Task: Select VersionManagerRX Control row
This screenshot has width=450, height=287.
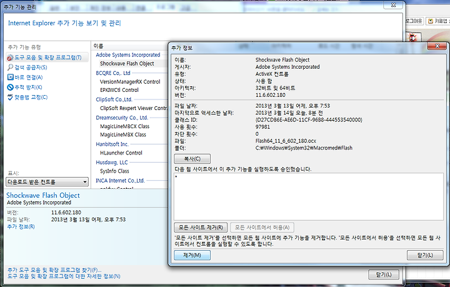Action: (130, 82)
